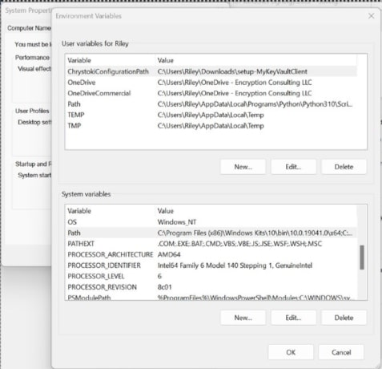This screenshot has width=382, height=369.
Task: Delete the selected user variable
Action: (x=344, y=167)
